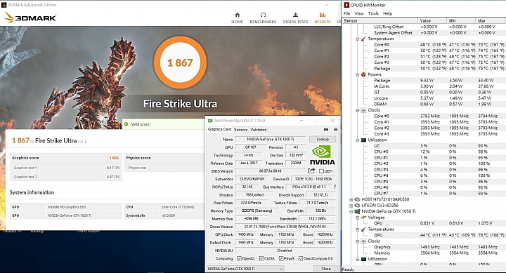Select the Results bar chart icon

click(x=322, y=15)
